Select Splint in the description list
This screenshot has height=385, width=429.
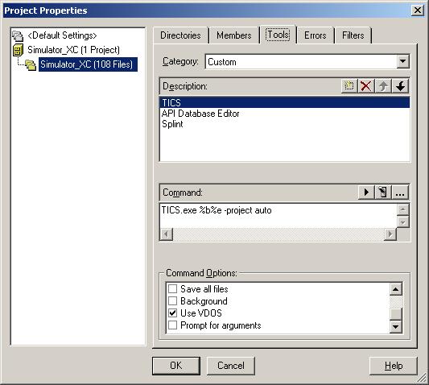[x=172, y=124]
